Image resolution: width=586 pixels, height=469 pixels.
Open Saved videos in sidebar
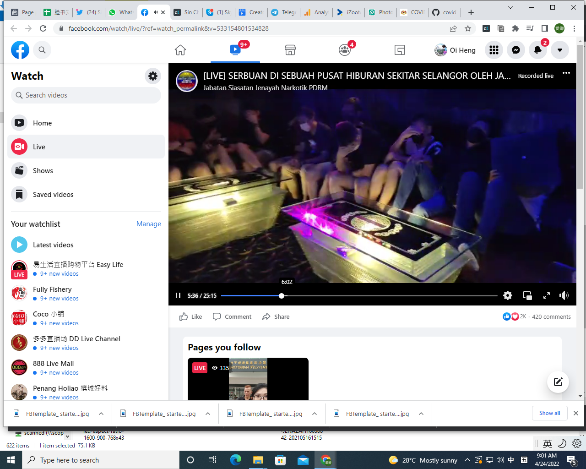(53, 195)
